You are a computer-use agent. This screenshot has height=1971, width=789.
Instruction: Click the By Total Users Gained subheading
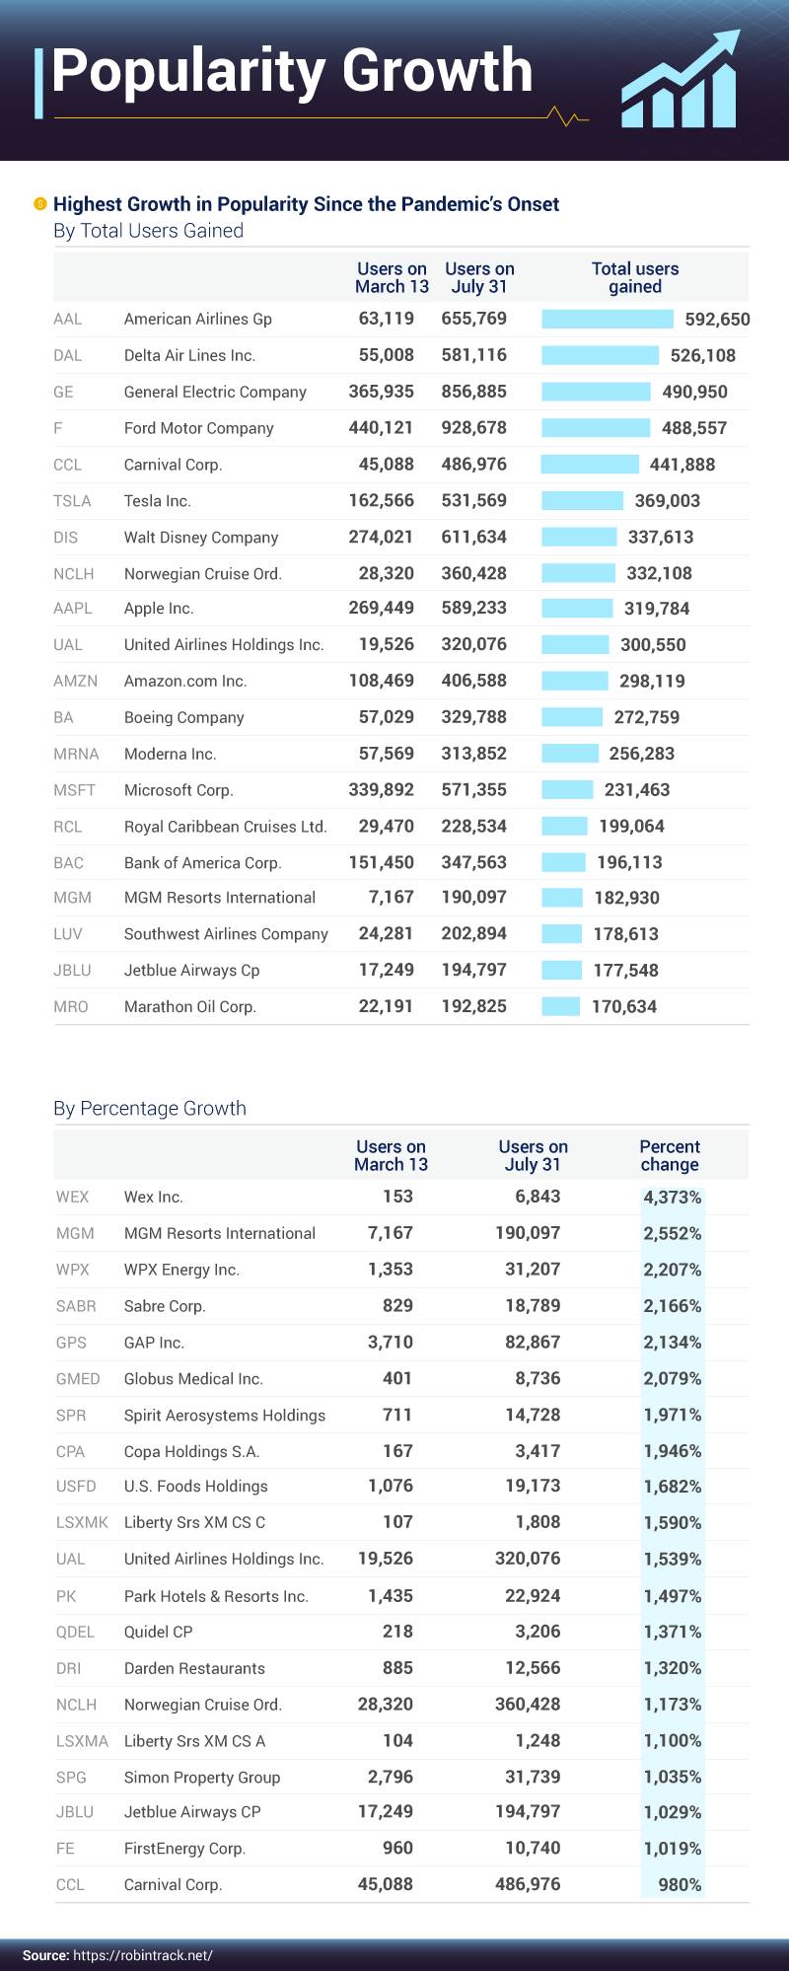pyautogui.click(x=148, y=231)
